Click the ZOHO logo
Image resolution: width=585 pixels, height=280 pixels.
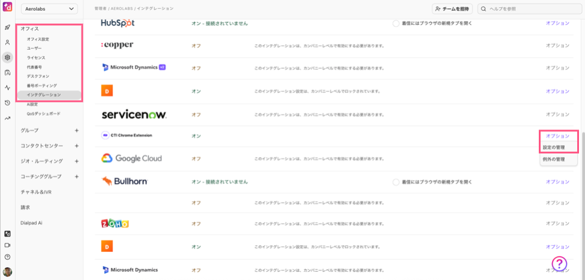tap(115, 224)
